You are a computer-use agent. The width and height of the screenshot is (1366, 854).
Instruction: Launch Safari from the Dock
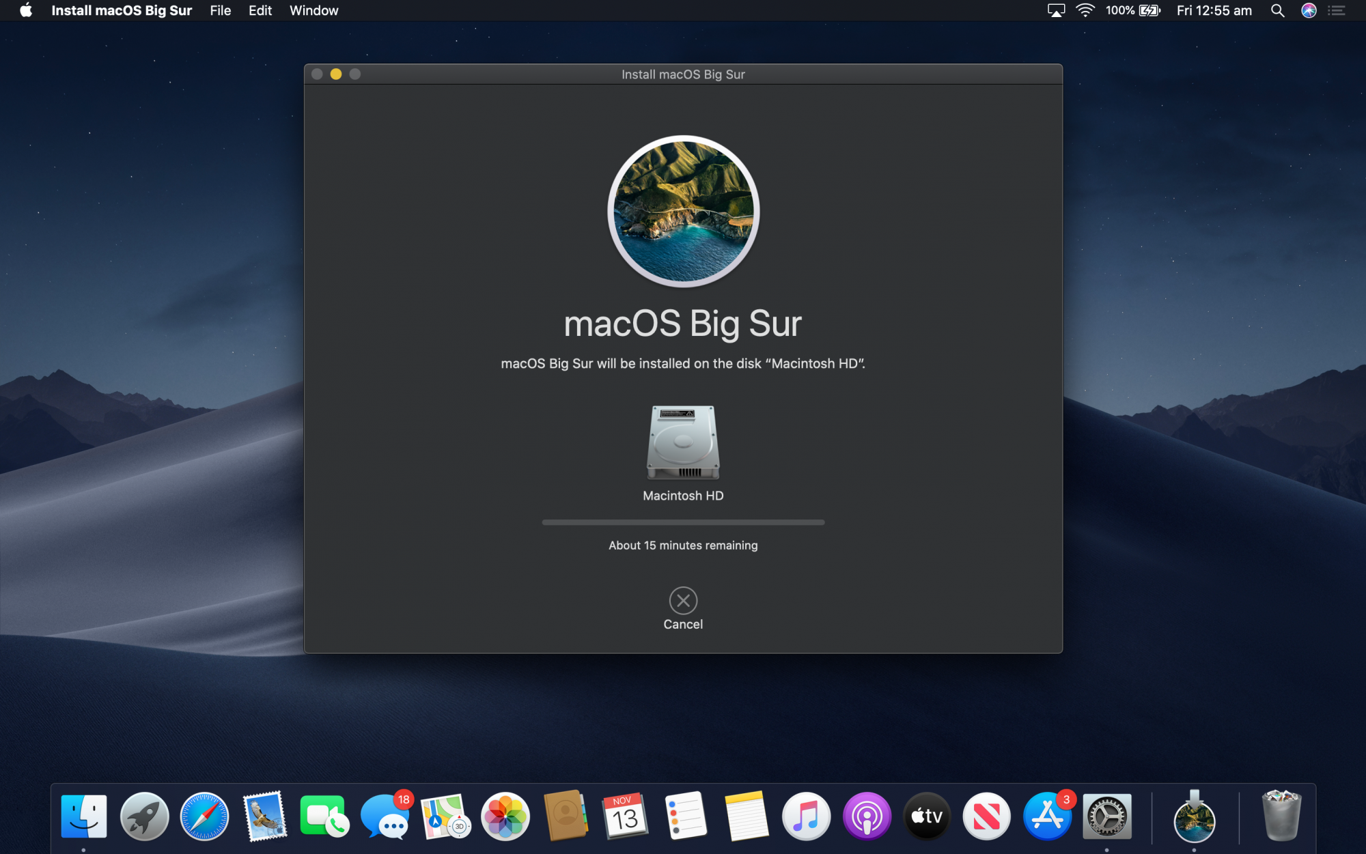(x=204, y=816)
